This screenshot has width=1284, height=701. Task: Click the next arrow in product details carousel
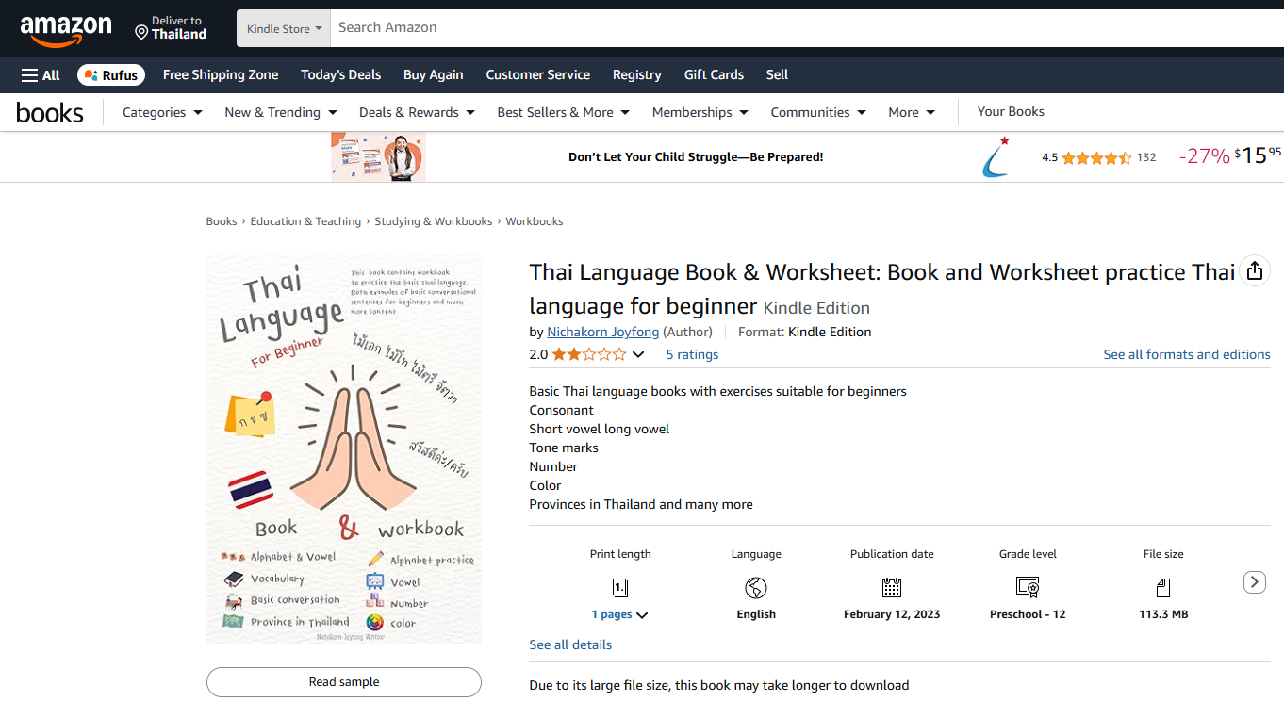tap(1254, 582)
